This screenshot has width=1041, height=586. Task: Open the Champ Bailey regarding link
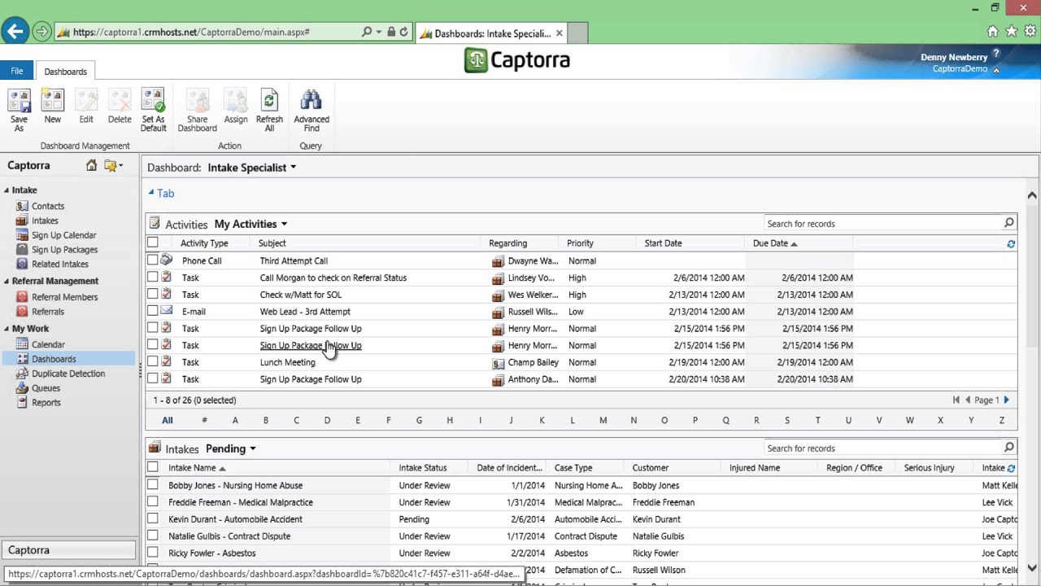point(533,362)
